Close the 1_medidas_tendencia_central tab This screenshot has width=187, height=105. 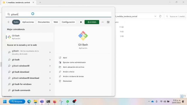(x=33, y=2)
